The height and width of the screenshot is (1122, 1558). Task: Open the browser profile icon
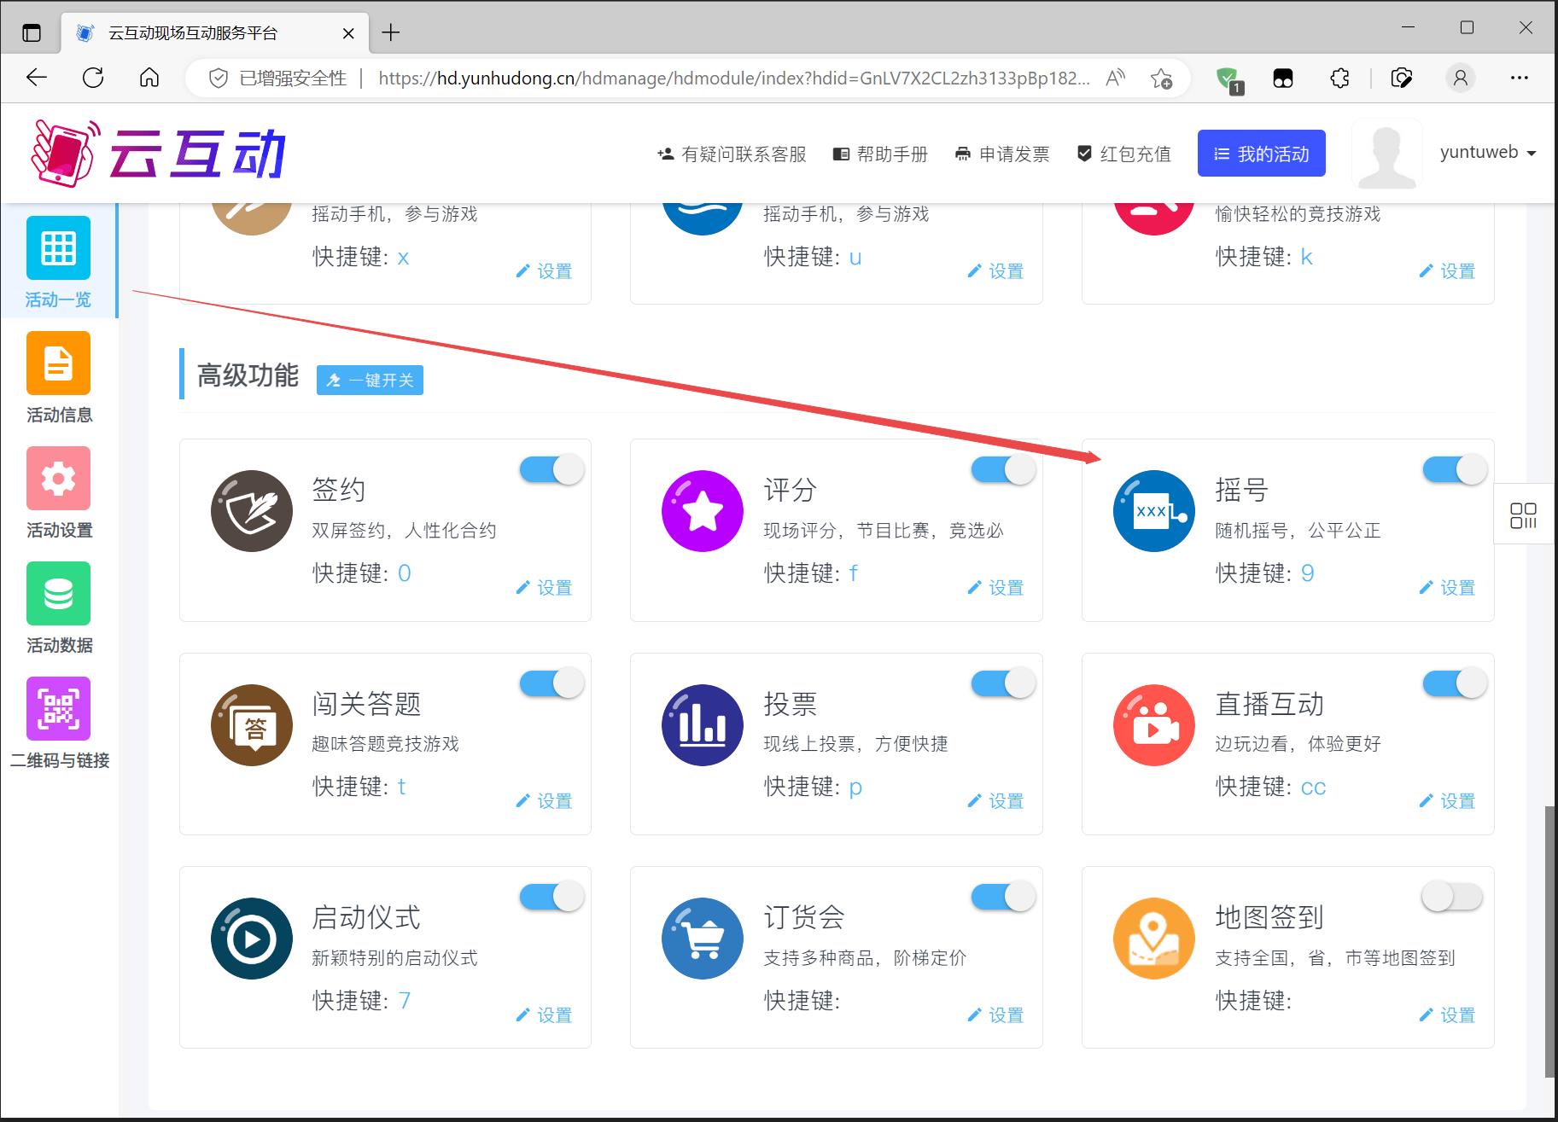point(1461,78)
